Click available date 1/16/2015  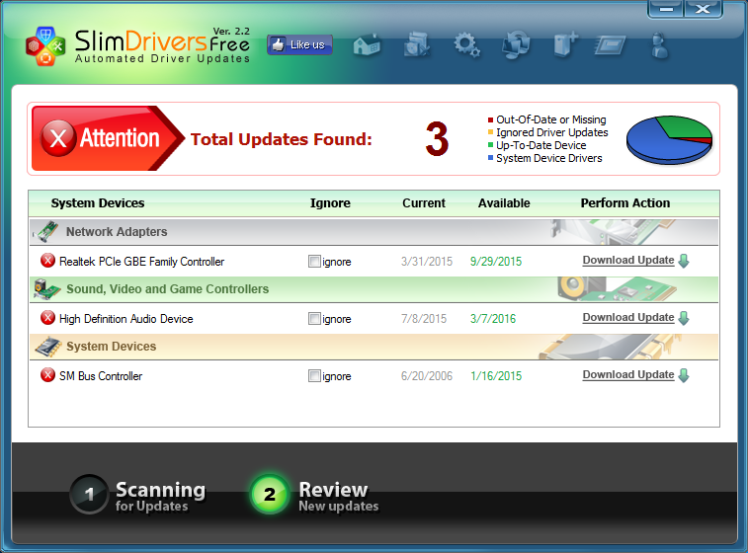pyautogui.click(x=496, y=375)
